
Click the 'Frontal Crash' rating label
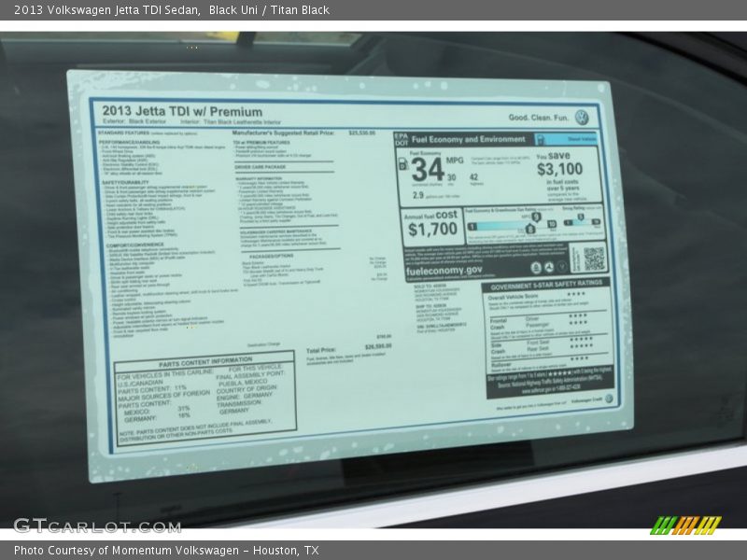point(498,324)
